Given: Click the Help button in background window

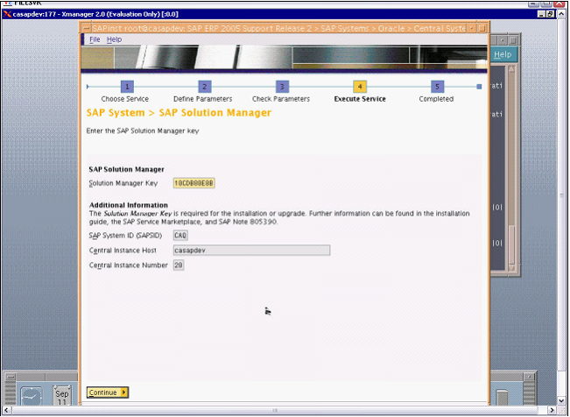Looking at the screenshot, I should [x=503, y=54].
